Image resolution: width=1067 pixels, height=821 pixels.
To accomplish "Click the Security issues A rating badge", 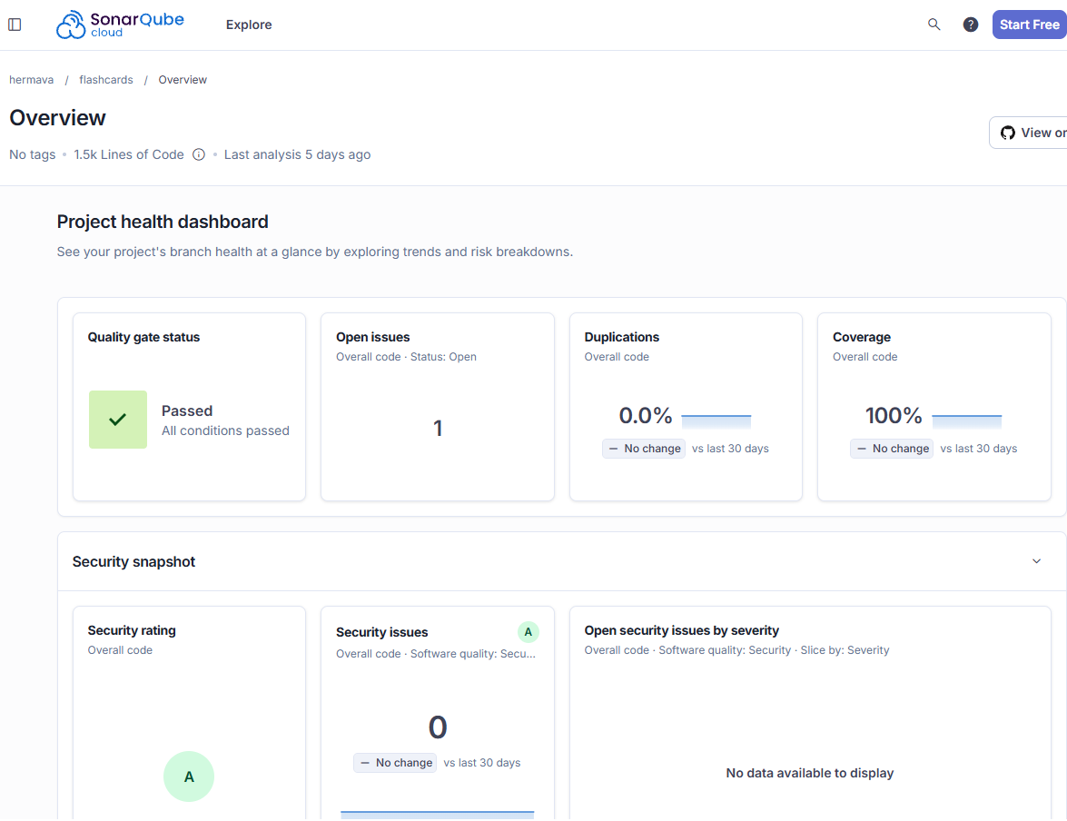I will (x=529, y=632).
